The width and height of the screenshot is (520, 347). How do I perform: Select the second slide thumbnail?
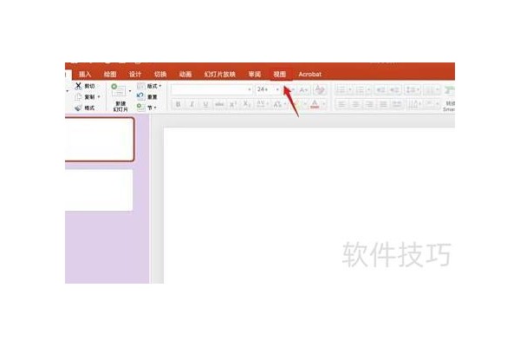(x=99, y=190)
